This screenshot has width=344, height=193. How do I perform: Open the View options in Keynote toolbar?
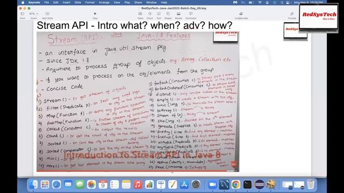pyautogui.click(x=23, y=16)
